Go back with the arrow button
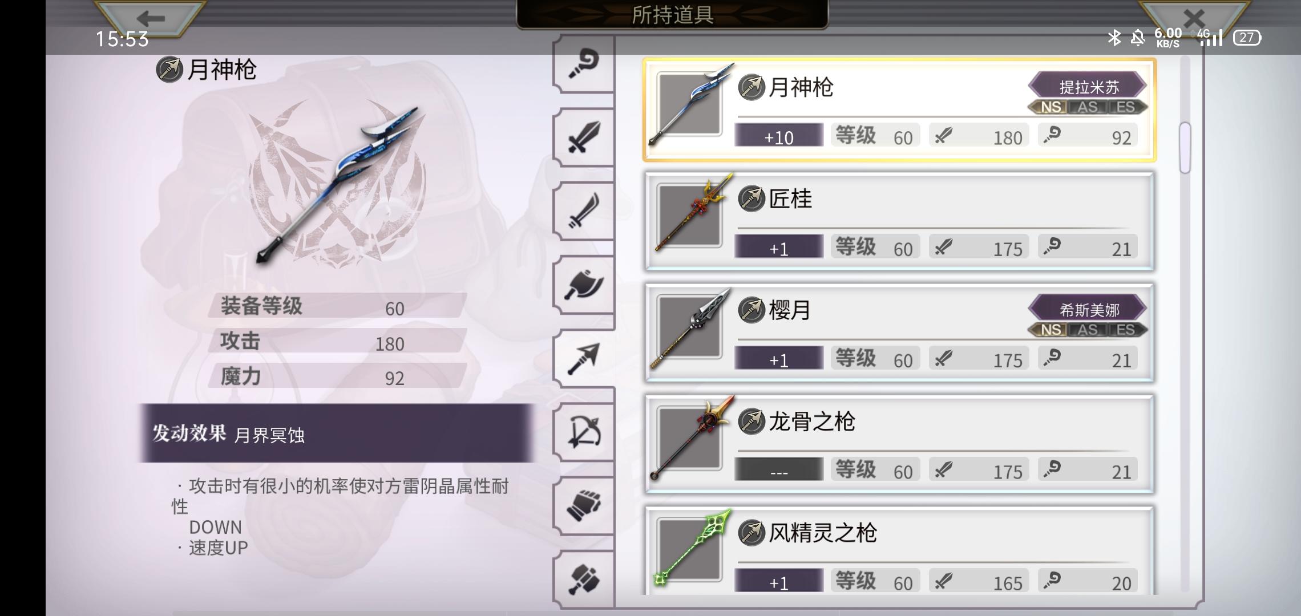 point(150,18)
